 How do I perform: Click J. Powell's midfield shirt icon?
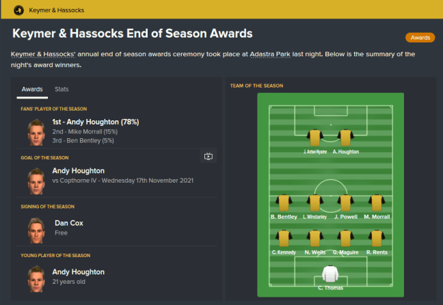pos(345,202)
